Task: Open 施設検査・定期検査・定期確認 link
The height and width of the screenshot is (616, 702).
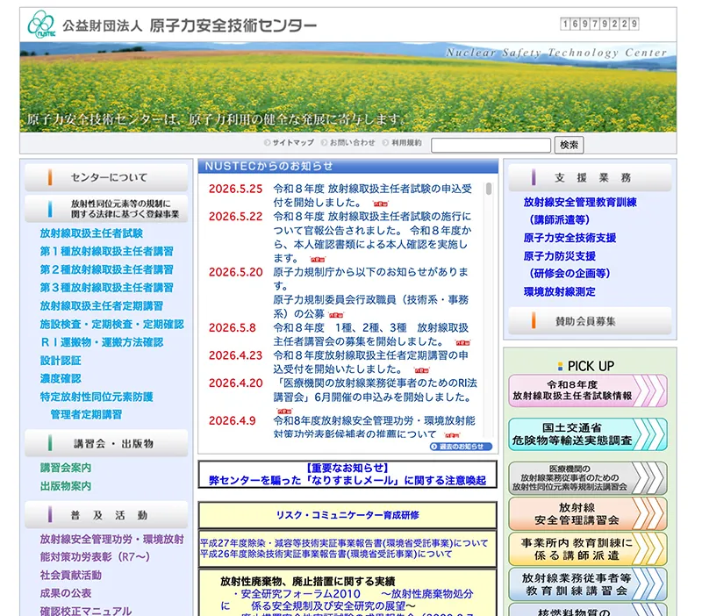Action: pos(112,325)
